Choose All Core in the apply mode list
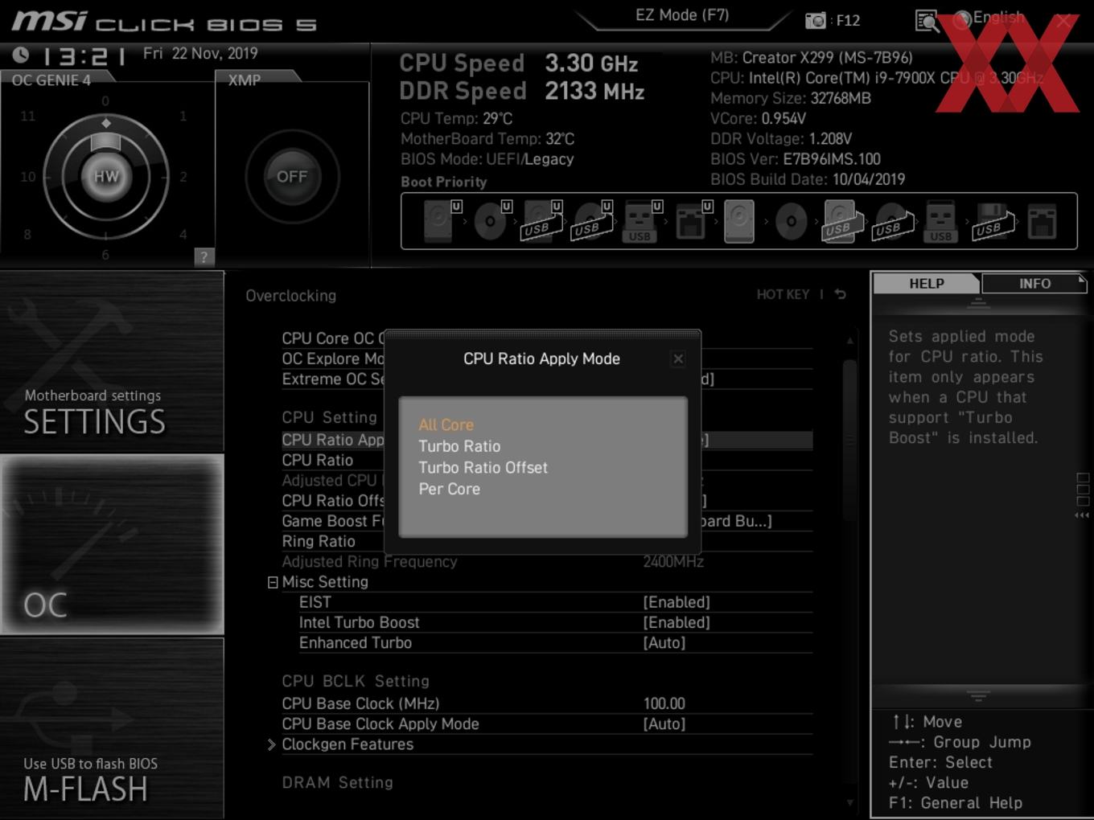 click(446, 424)
